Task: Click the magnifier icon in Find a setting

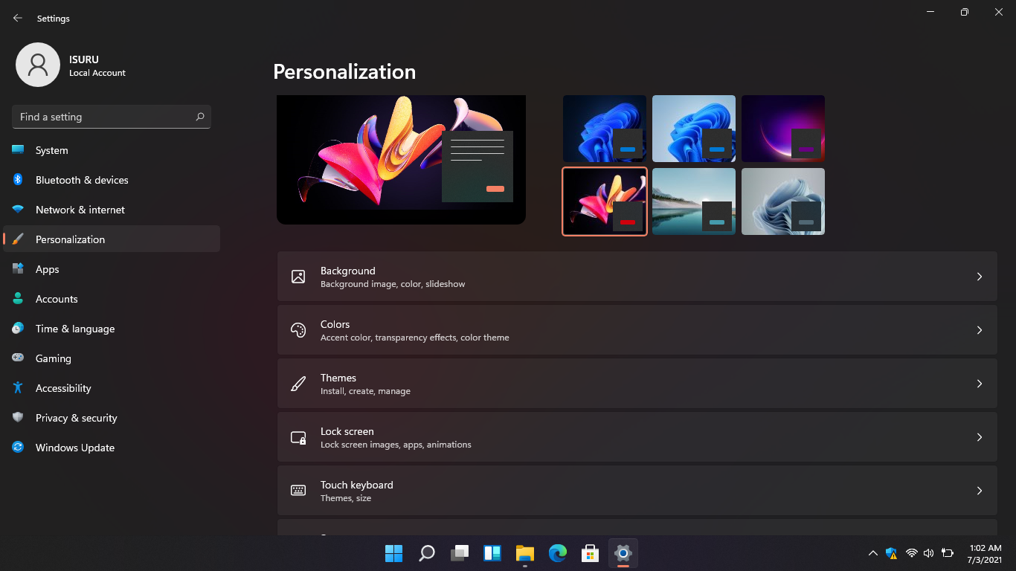Action: pos(200,117)
